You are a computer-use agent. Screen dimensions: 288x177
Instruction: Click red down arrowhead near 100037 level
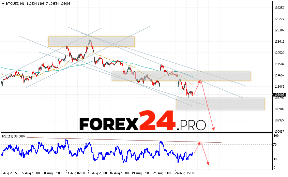click(x=214, y=129)
